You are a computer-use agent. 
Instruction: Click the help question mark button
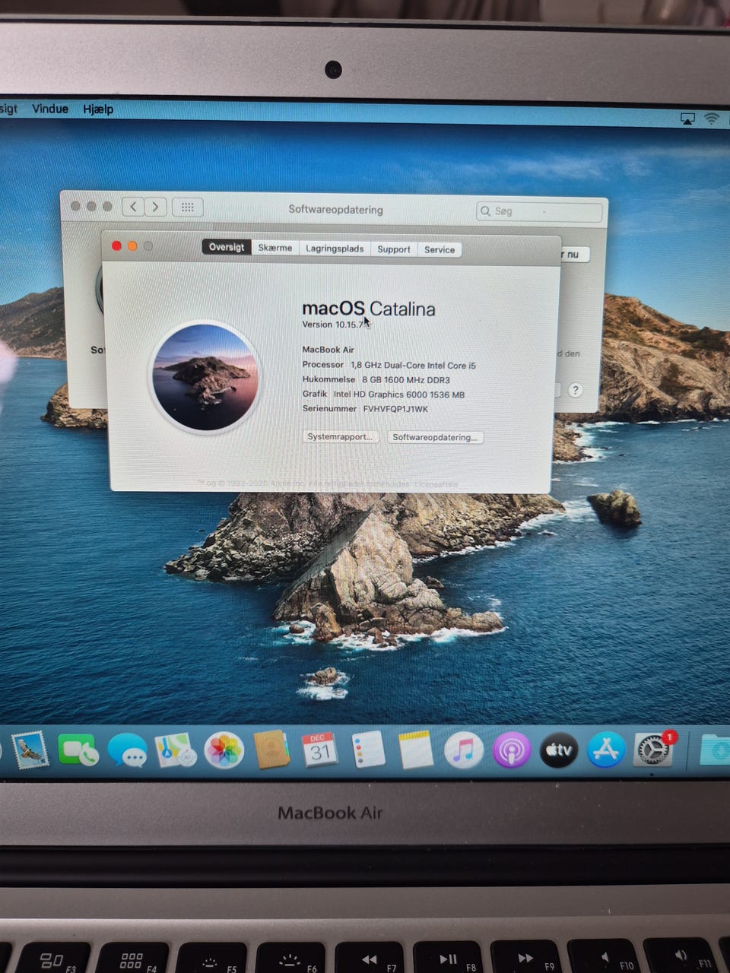pyautogui.click(x=576, y=390)
